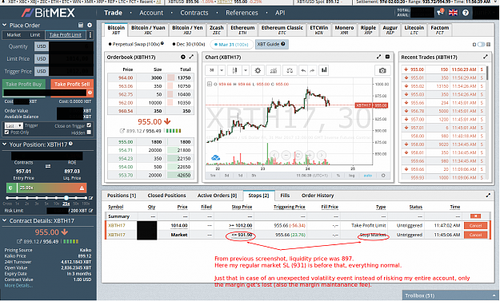Screen dimensions: 500x305
Task: Select the Perpetual Swap (100x) contract
Action: point(136,44)
